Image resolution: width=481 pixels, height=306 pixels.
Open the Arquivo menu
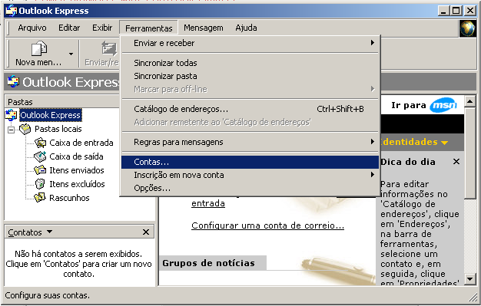click(x=32, y=28)
